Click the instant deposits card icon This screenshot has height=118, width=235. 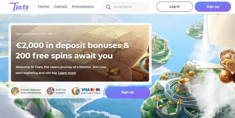tap(15, 91)
